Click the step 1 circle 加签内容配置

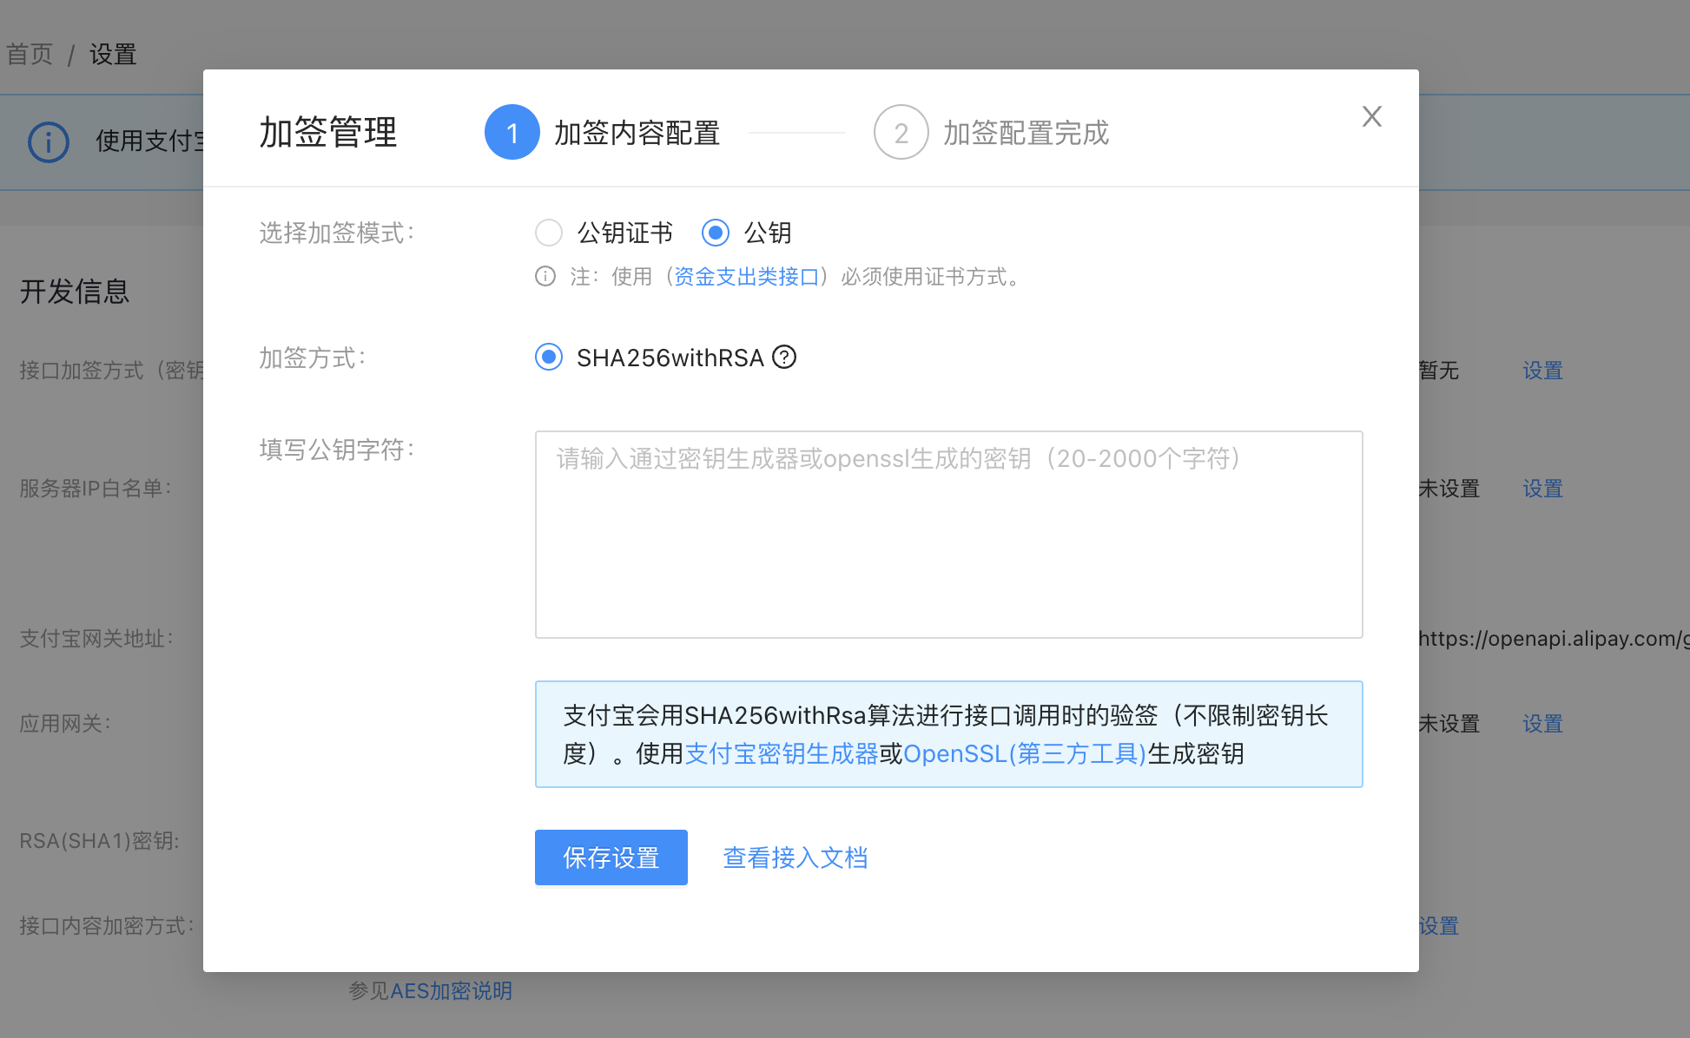512,133
